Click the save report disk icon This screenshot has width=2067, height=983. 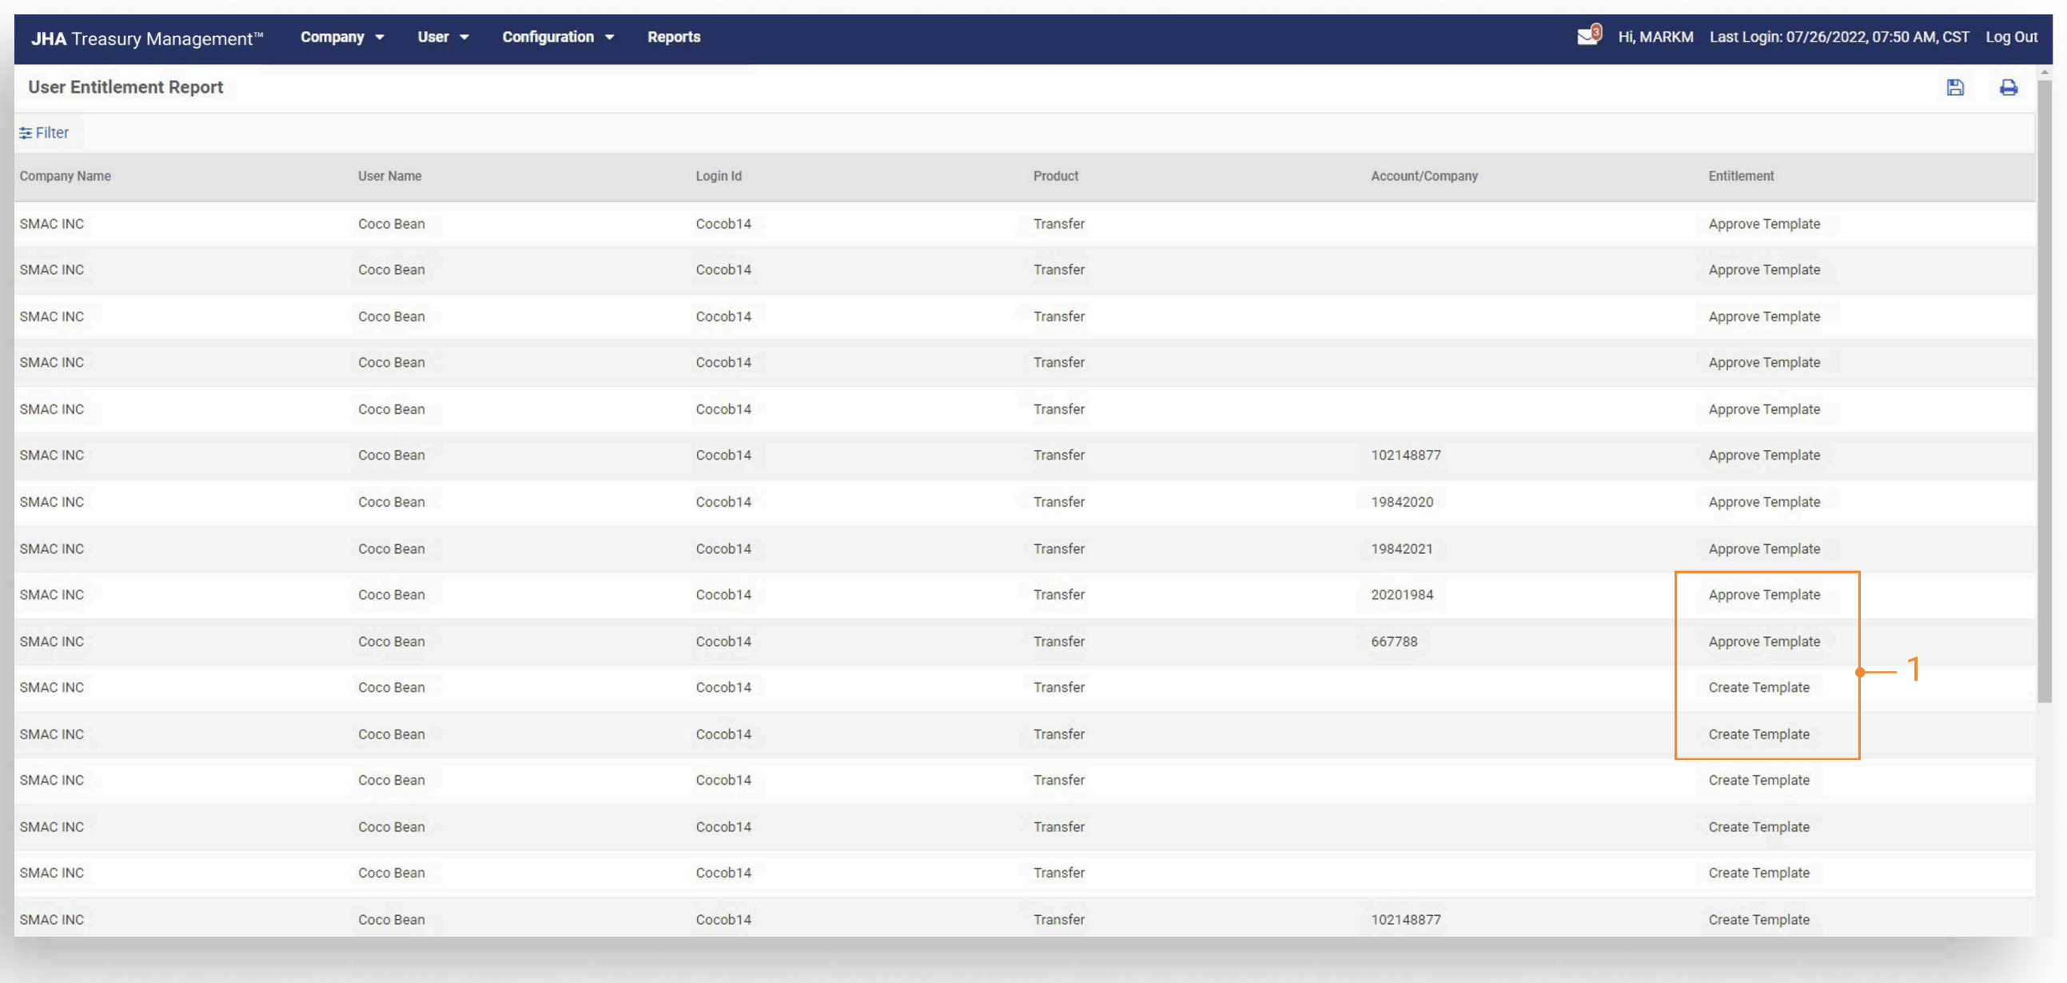click(1954, 87)
